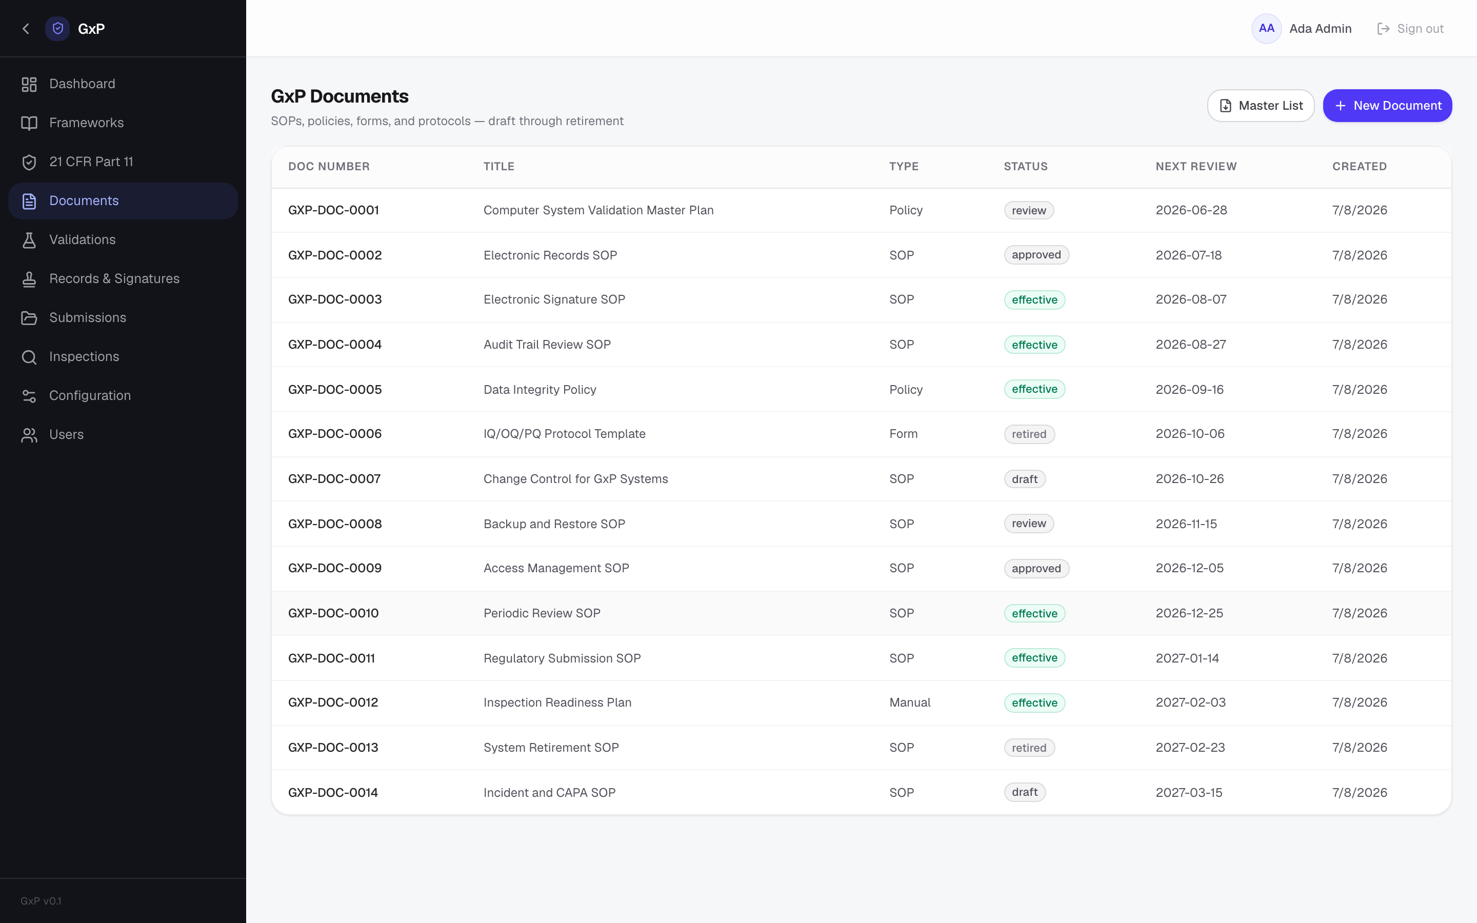Click the Manual type cell
1477x923 pixels.
[909, 703]
